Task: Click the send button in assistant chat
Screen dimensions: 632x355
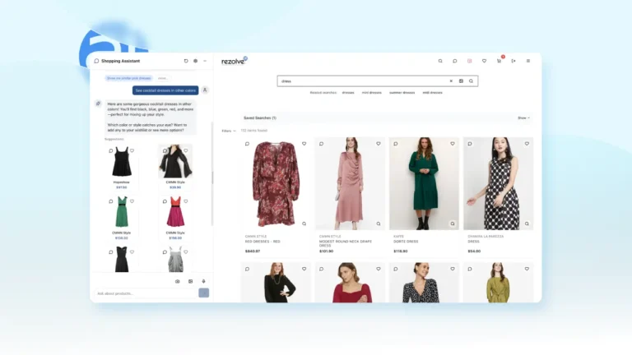Action: (x=204, y=293)
